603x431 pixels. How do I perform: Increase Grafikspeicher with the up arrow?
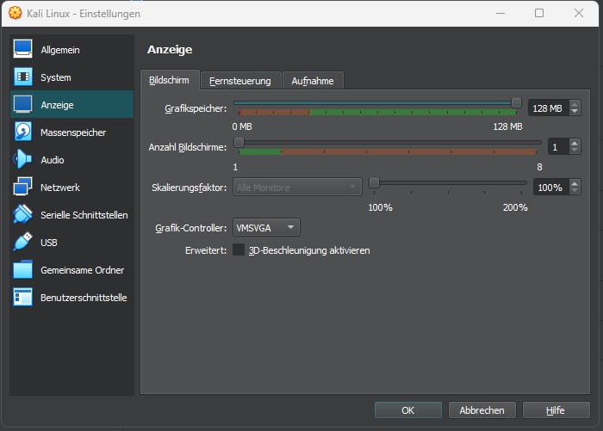(575, 104)
